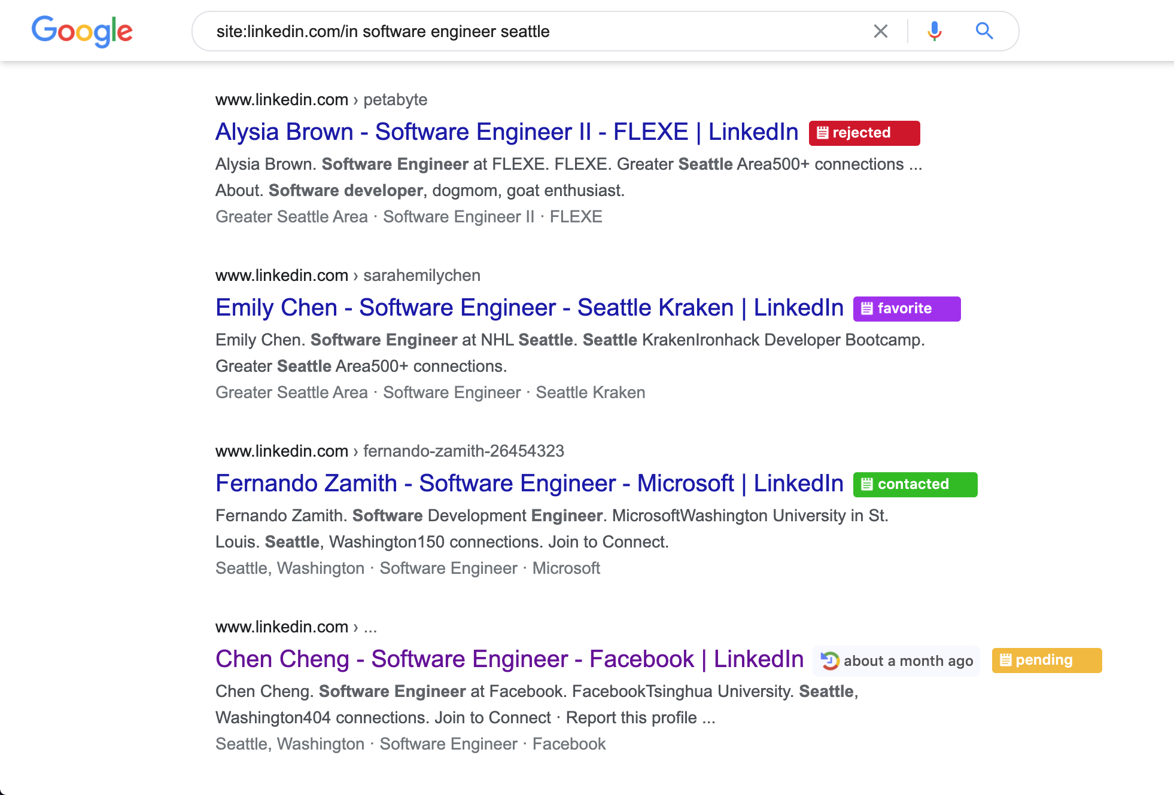
Task: Click 'Seattle, Washington · Software Engineer · Facebook'
Action: tap(410, 744)
